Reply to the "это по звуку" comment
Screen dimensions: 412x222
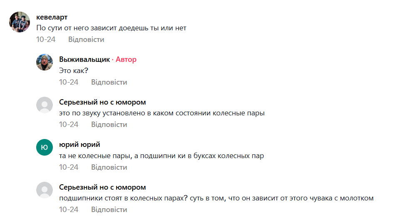[109, 124]
